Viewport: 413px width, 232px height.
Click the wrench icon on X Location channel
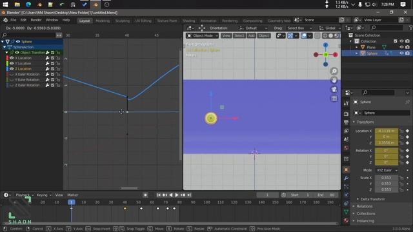(47, 58)
